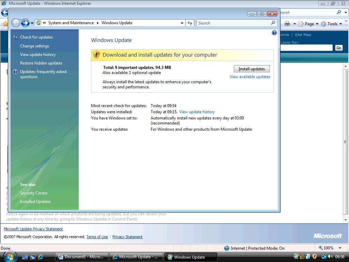Switch to Microsoft Update taskbar button

[x=136, y=257]
